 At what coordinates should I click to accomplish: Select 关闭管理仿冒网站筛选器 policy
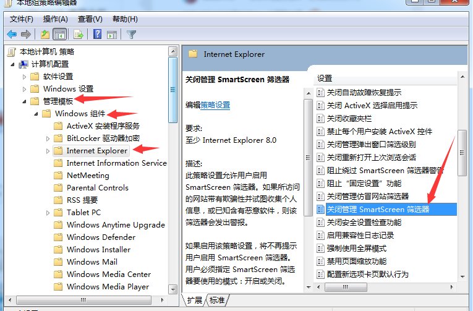click(x=368, y=197)
